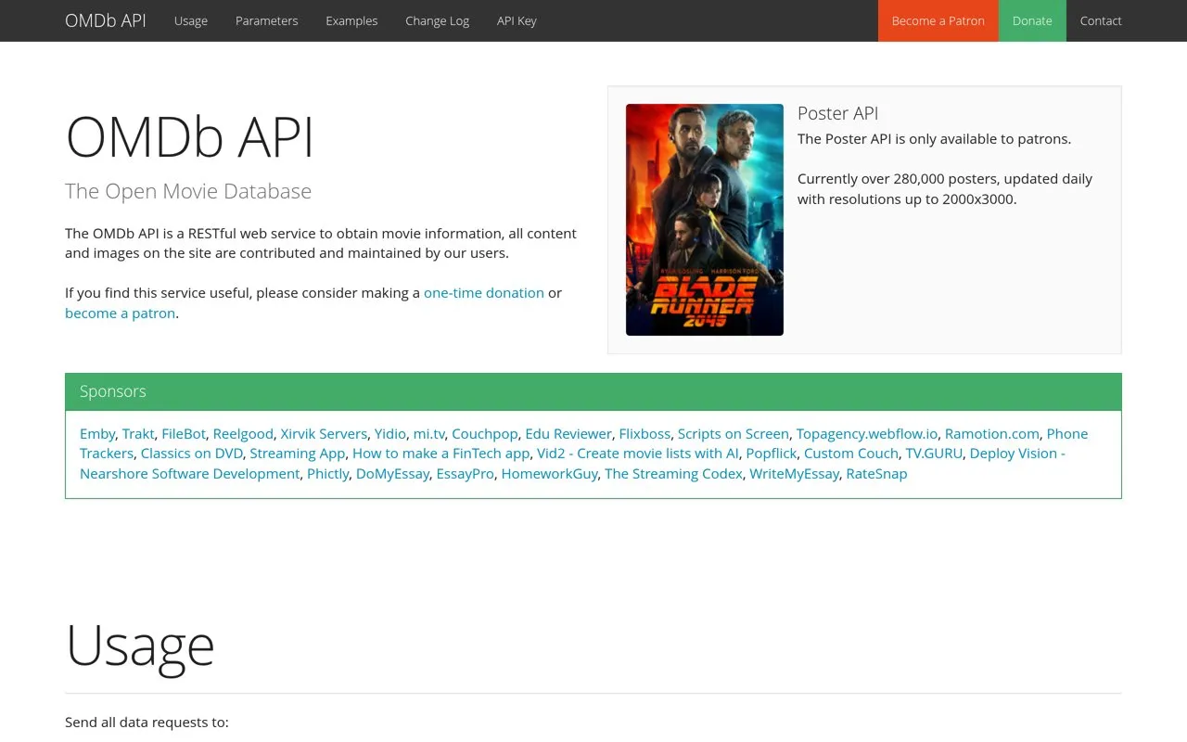Open the Classics on DVD link

192,454
